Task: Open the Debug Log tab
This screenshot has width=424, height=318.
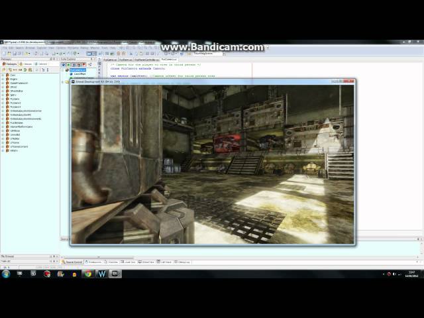Action: tap(182, 262)
